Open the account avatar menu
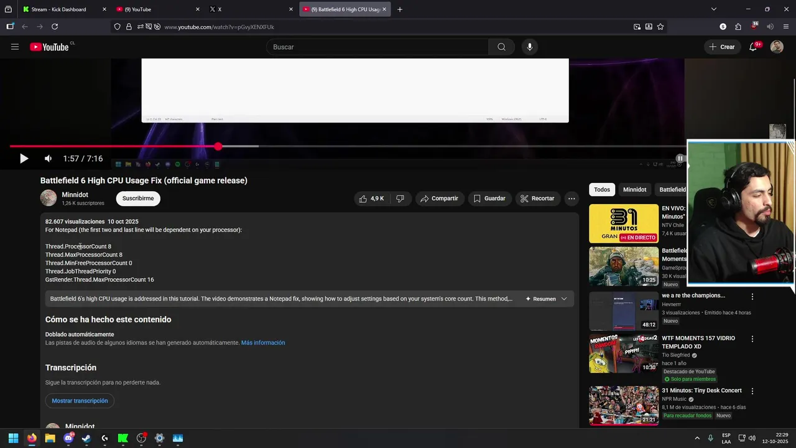Viewport: 796px width, 448px height. click(x=777, y=47)
